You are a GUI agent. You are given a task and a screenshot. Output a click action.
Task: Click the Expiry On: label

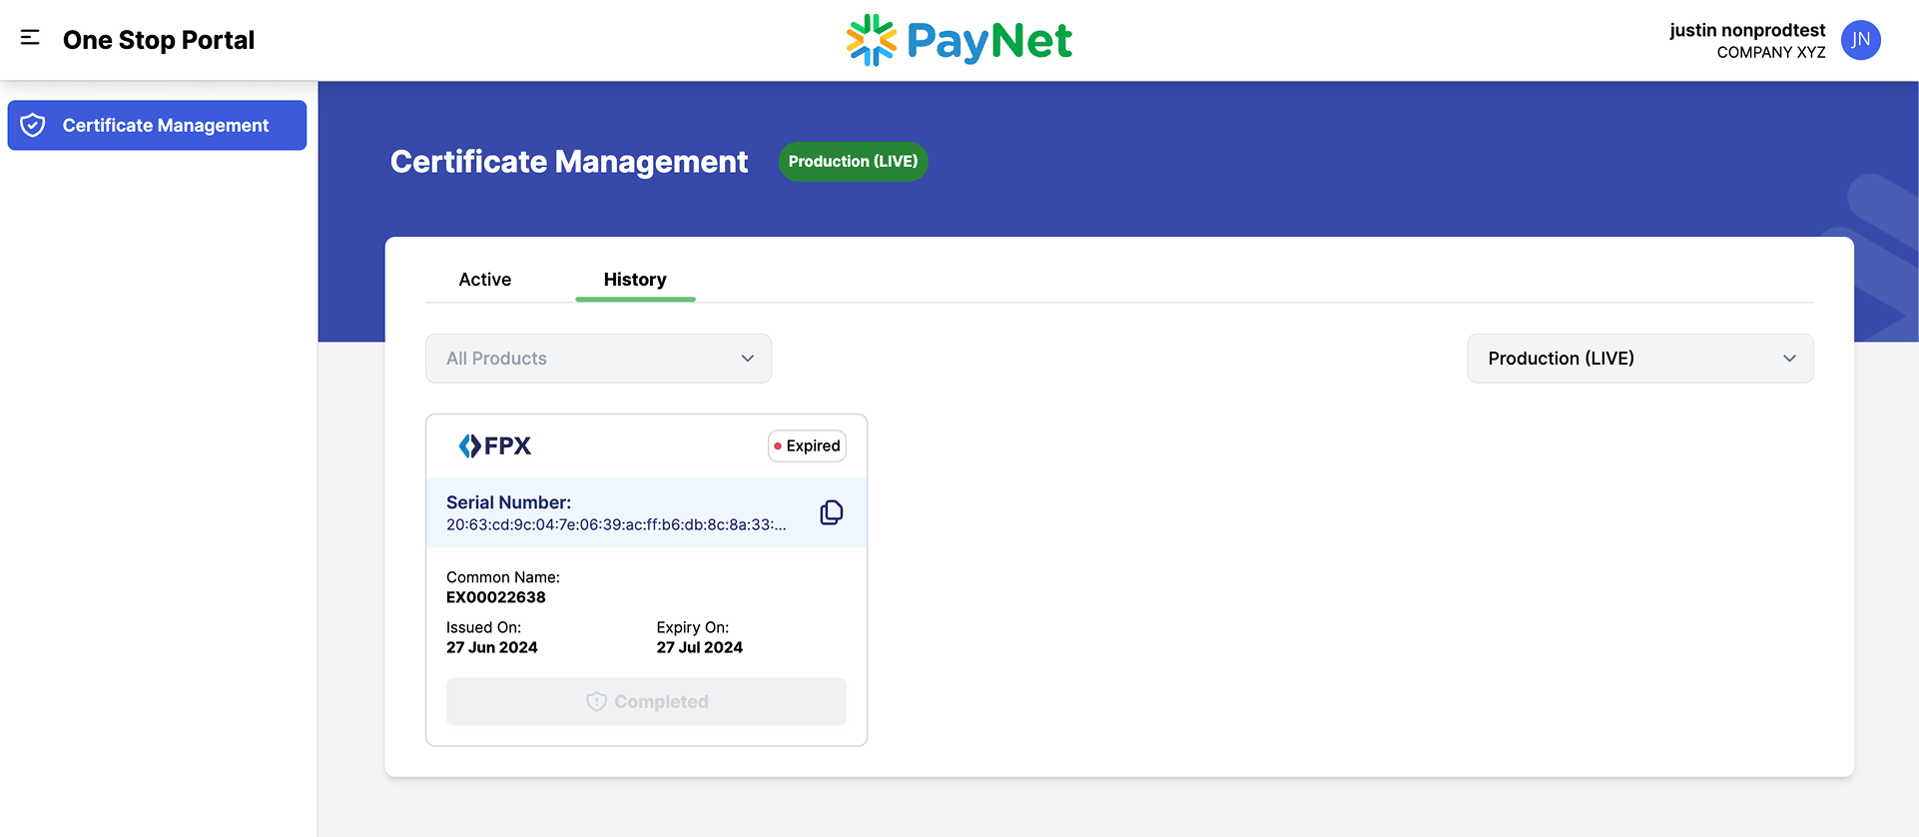[693, 627]
